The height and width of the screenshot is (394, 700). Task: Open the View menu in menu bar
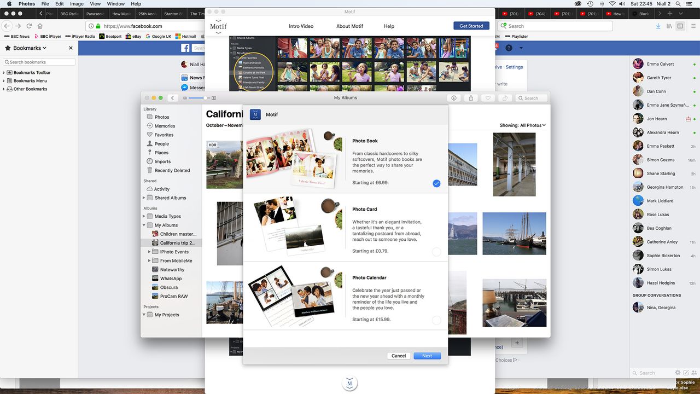[95, 4]
